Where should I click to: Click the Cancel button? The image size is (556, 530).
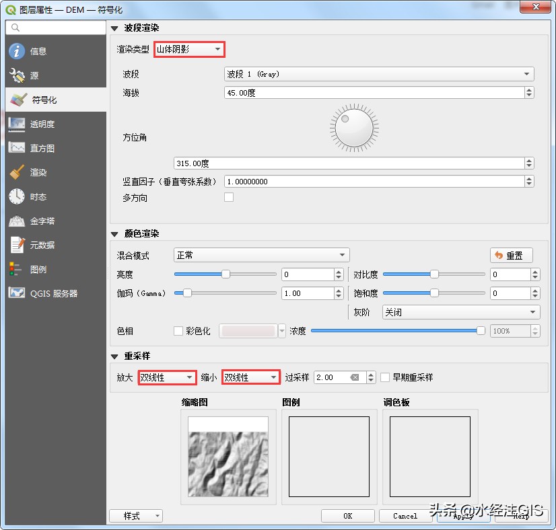pyautogui.click(x=405, y=516)
